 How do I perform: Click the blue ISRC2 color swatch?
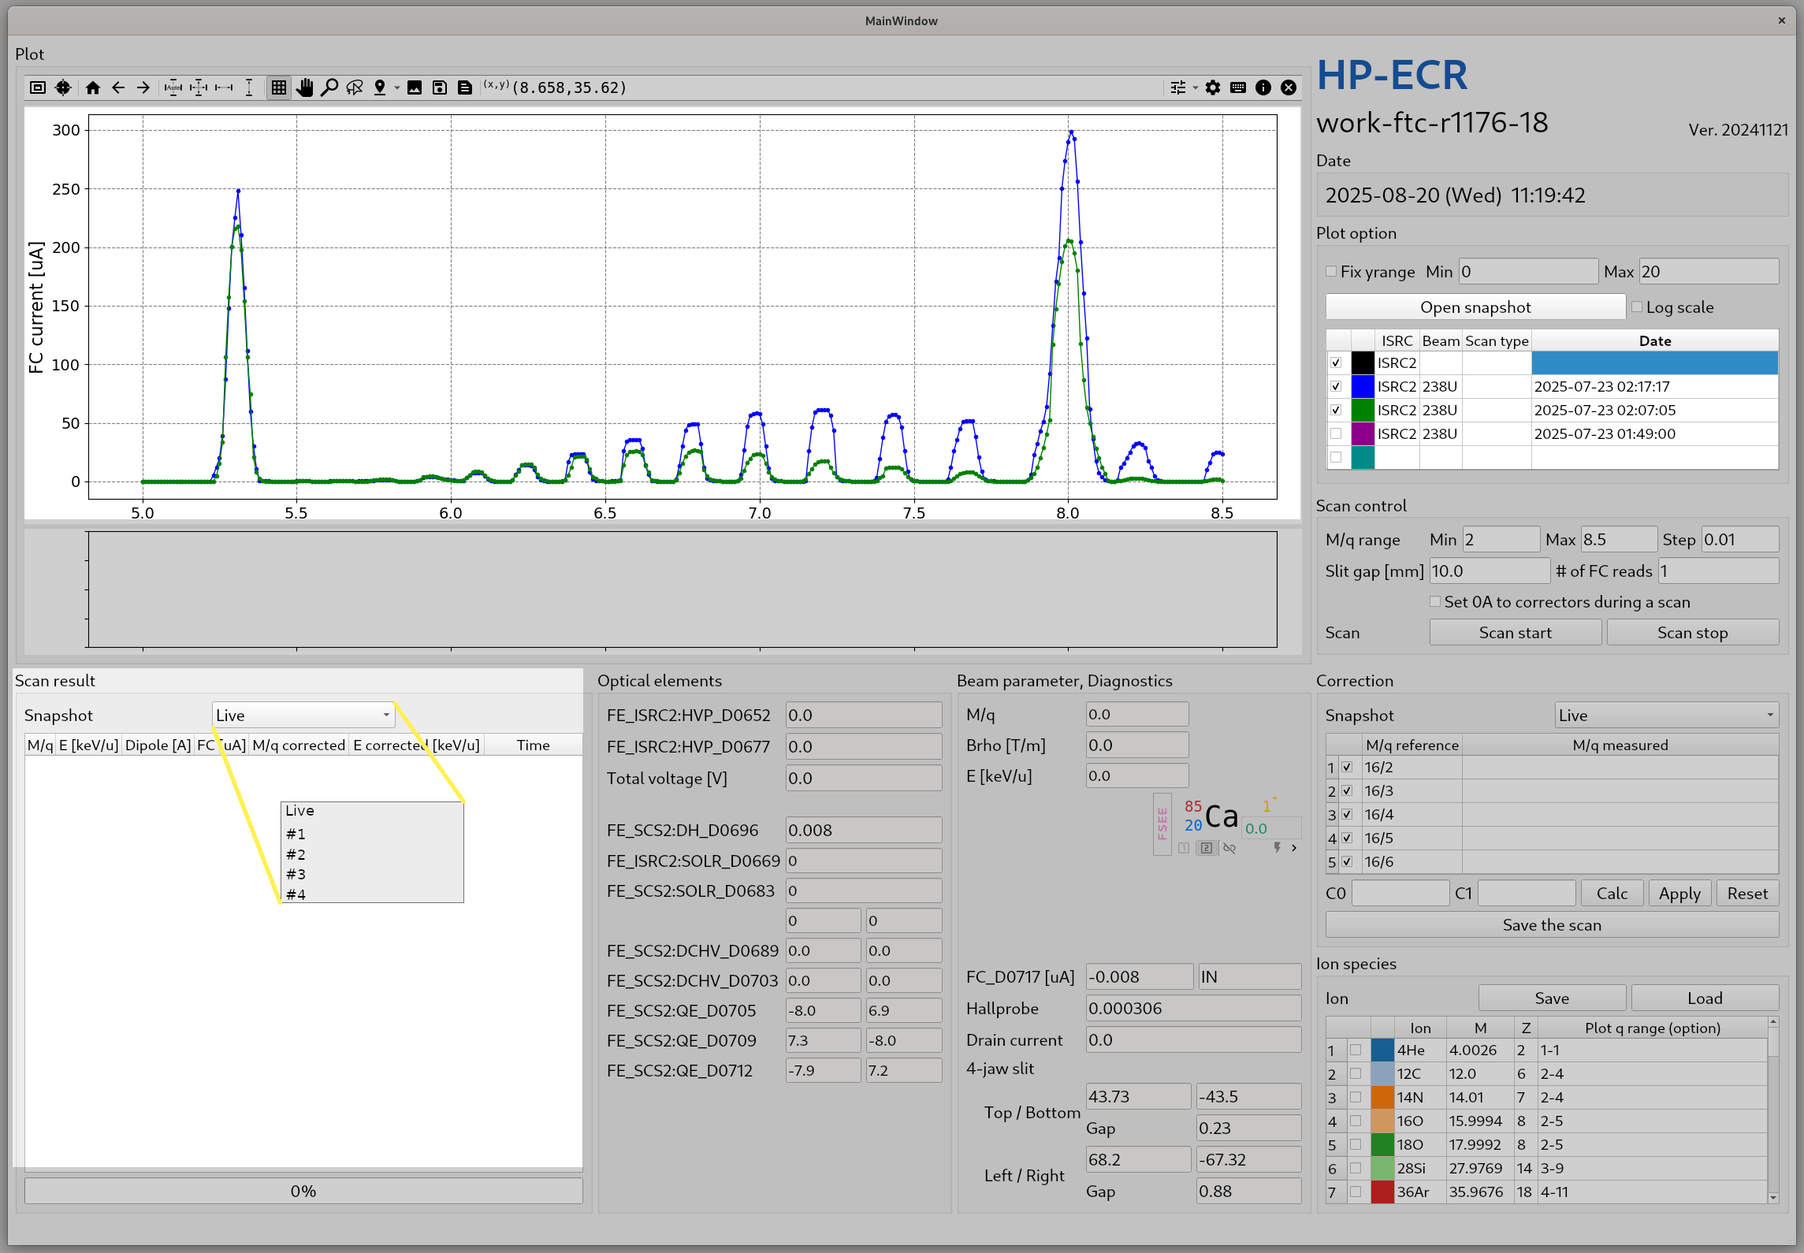(1363, 387)
